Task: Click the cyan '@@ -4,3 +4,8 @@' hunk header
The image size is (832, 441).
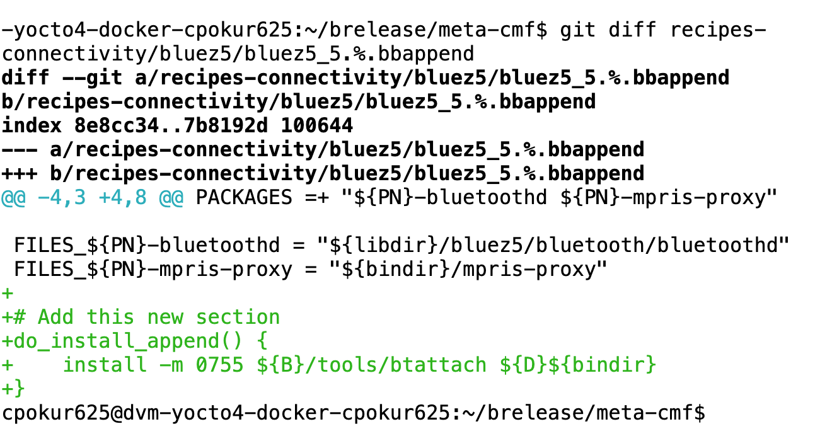Action: (x=93, y=198)
